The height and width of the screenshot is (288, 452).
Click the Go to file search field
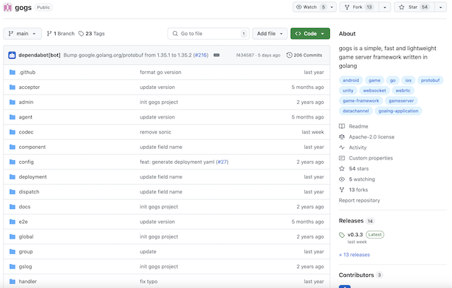tap(208, 34)
